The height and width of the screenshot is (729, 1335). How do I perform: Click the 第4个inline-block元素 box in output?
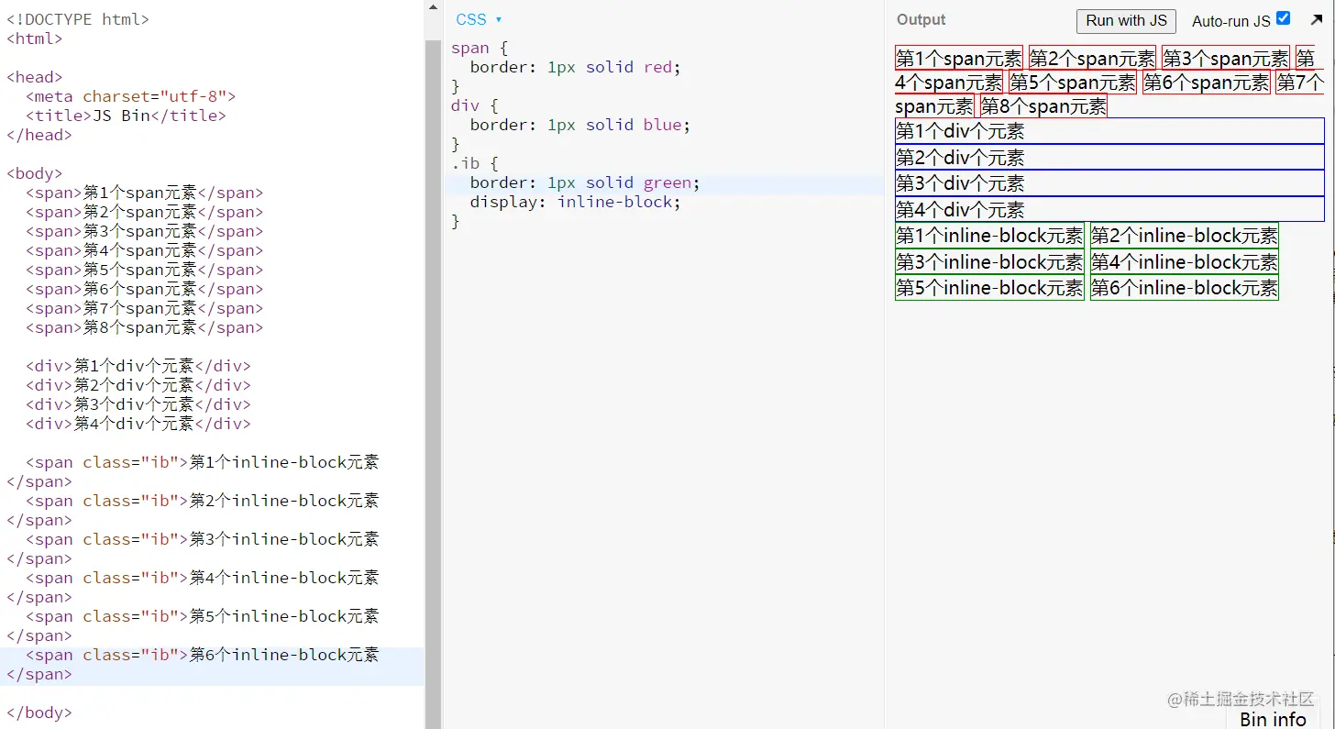pyautogui.click(x=1184, y=261)
